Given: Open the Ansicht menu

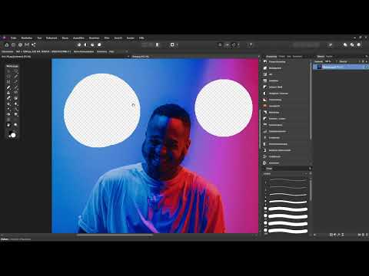Looking at the screenshot, I should (118, 38).
